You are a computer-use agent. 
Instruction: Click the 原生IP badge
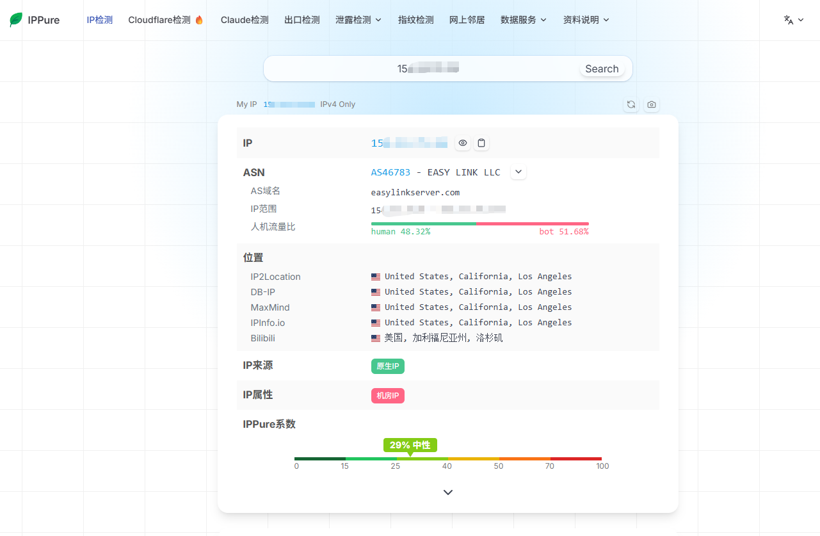point(388,366)
